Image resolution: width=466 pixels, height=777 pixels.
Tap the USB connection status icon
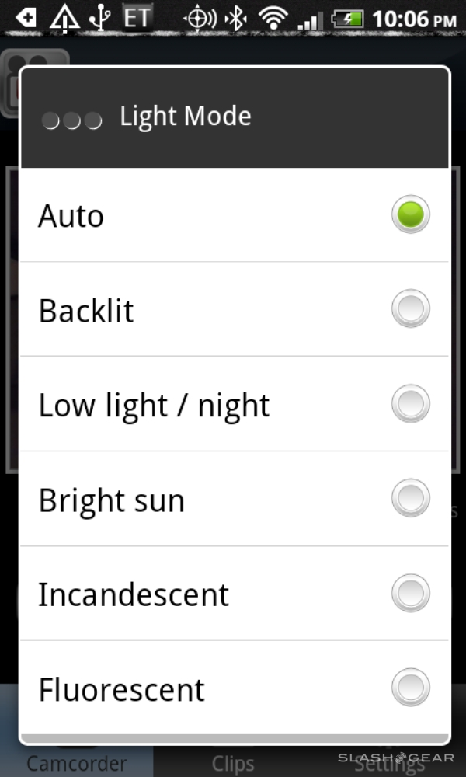point(100,19)
